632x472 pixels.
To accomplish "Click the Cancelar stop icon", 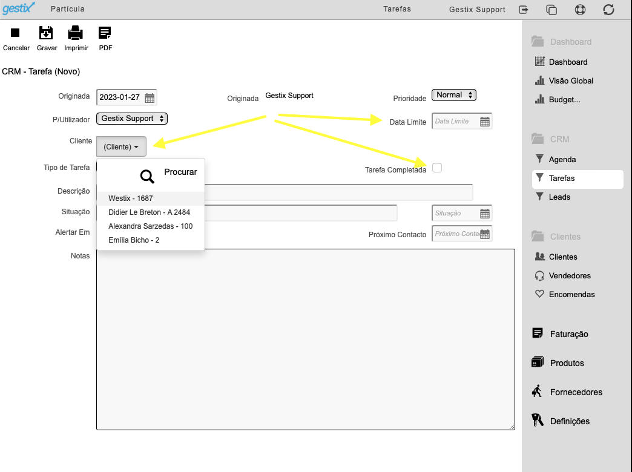I will click(x=15, y=33).
